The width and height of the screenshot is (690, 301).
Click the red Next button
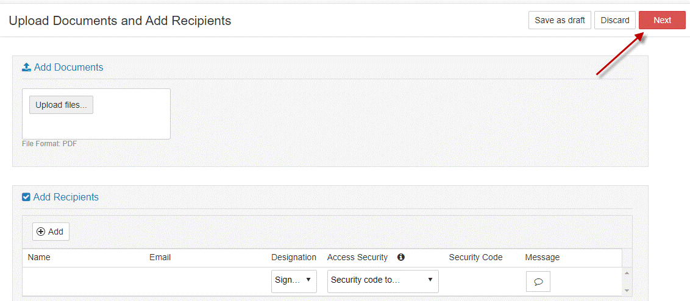(662, 20)
